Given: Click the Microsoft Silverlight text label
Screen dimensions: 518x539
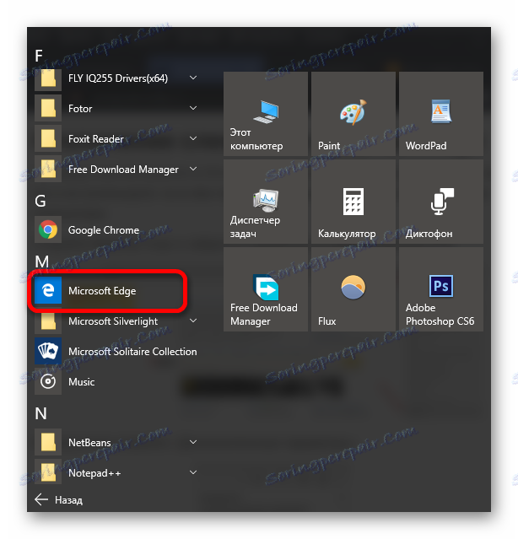Looking at the screenshot, I should tap(113, 321).
